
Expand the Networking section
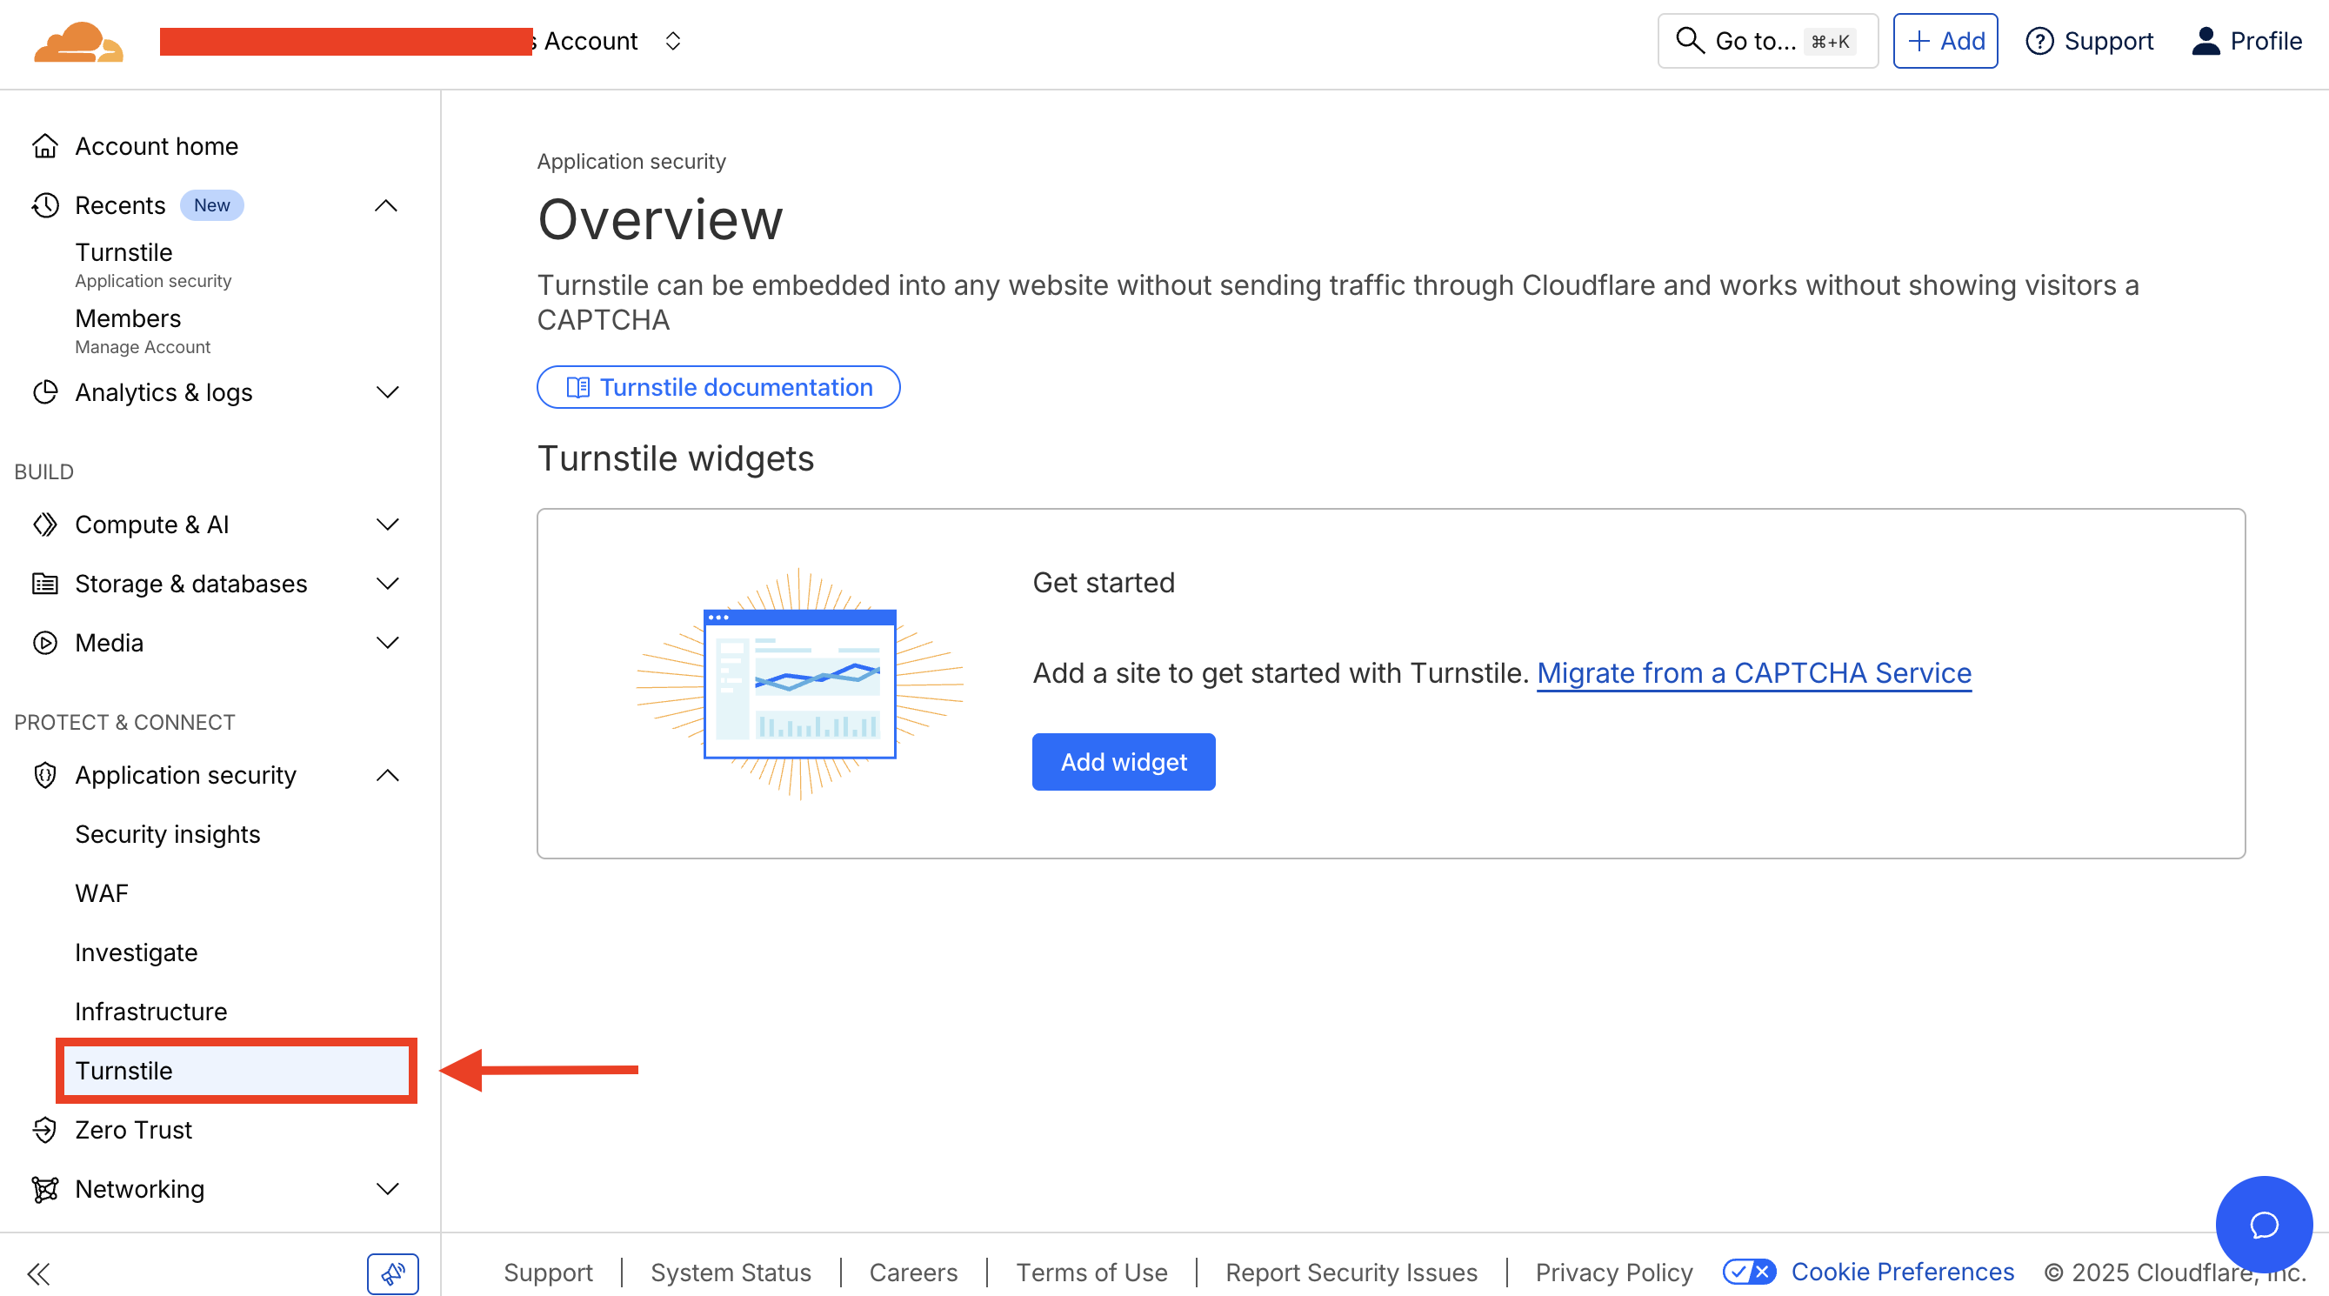coord(387,1188)
